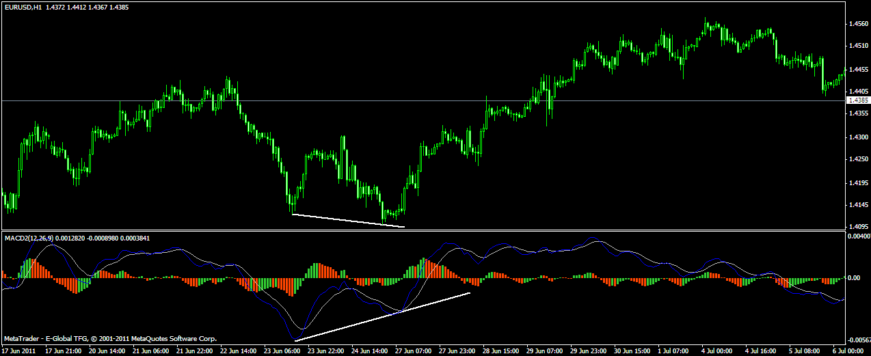871x356 pixels.
Task: Click the 0.00400 MACD scale label
Action: (857, 236)
